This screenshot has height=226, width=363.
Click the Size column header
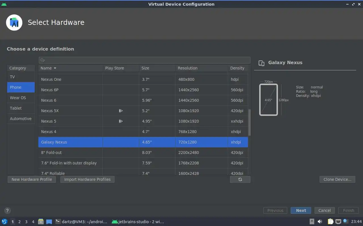tap(157, 68)
